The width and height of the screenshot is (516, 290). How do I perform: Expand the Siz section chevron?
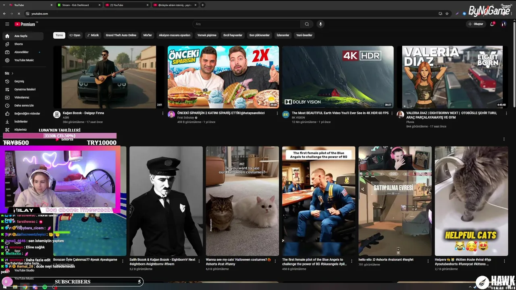click(x=12, y=73)
